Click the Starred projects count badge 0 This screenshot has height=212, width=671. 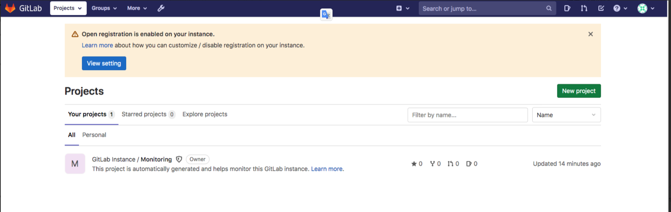click(172, 114)
